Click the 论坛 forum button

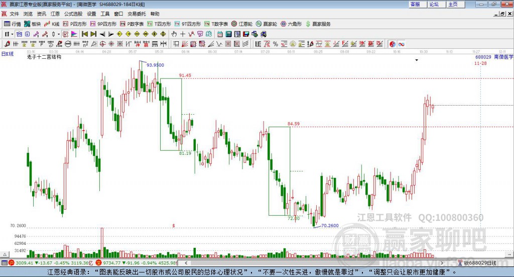click(x=437, y=4)
